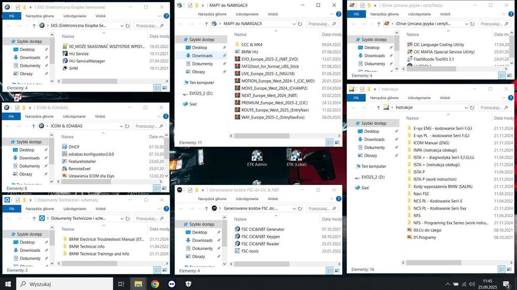
Task: Expand address bar dropdown in ICOM & EDIABAS
Action: [x=121, y=126]
